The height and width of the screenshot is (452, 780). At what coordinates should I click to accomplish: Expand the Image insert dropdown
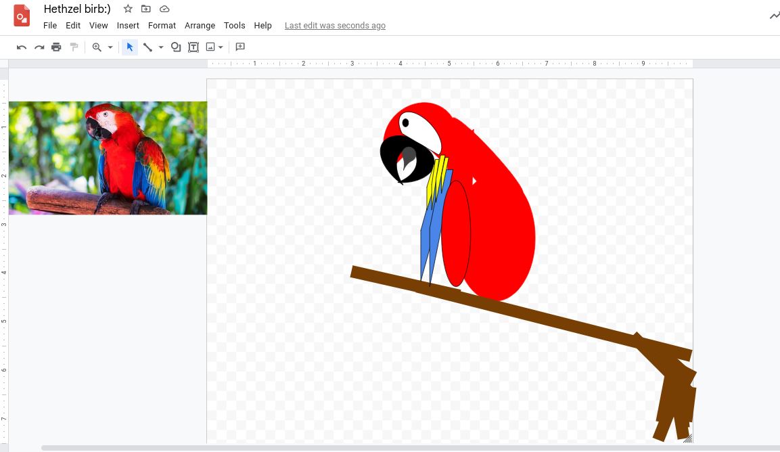pyautogui.click(x=221, y=47)
